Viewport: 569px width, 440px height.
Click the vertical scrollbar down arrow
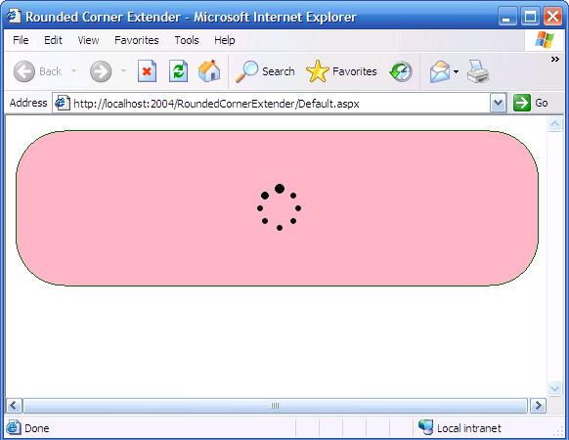(555, 389)
